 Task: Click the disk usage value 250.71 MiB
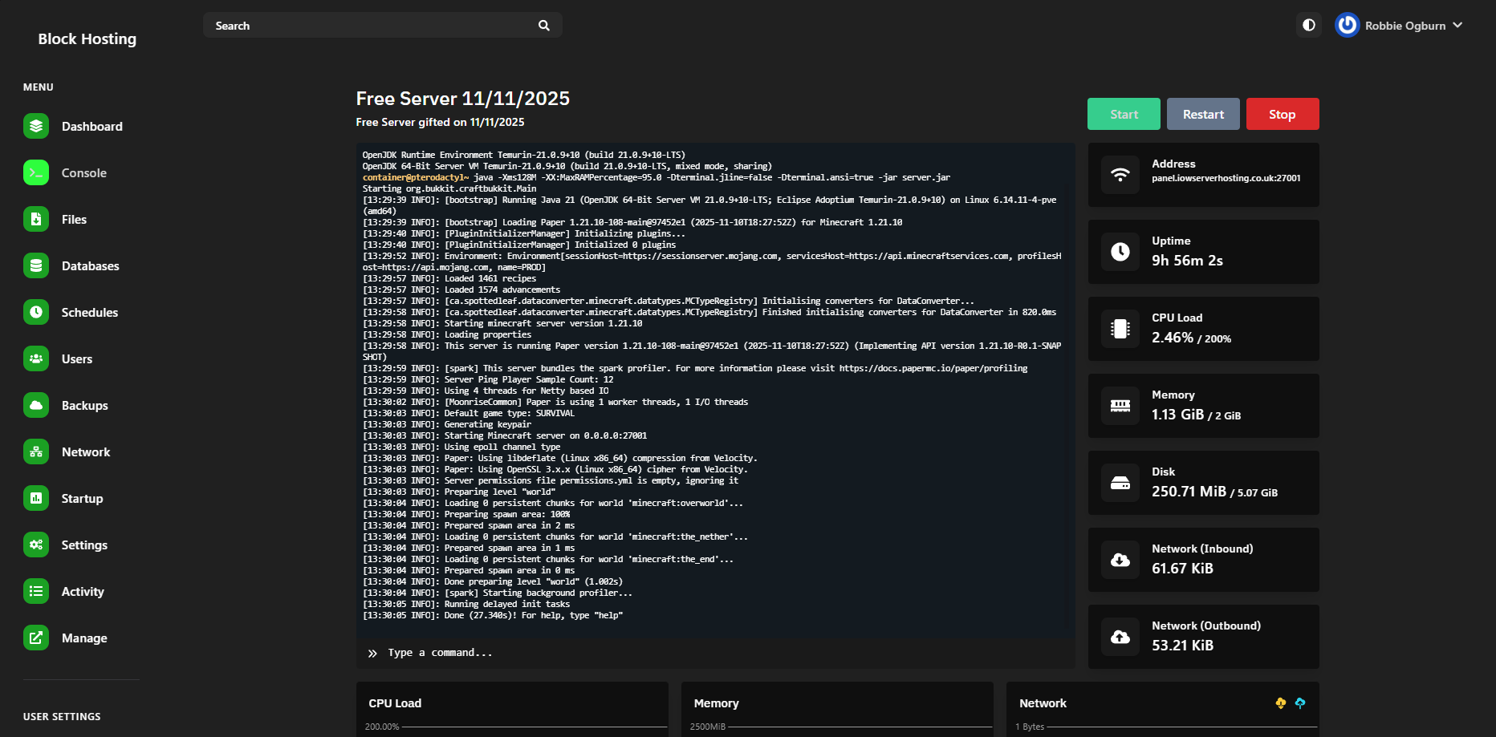click(1189, 492)
